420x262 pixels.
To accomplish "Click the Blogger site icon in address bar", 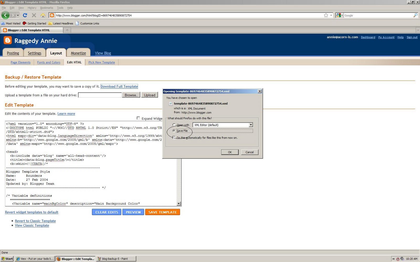I will [52, 15].
